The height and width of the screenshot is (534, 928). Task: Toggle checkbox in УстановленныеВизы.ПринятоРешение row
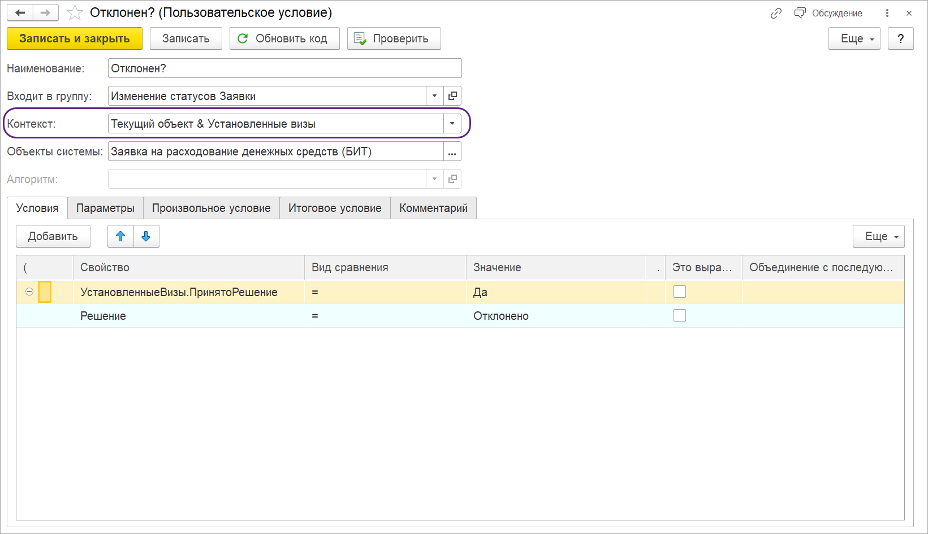click(679, 292)
